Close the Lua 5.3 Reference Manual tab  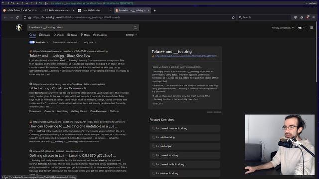pyautogui.click(x=73, y=10)
